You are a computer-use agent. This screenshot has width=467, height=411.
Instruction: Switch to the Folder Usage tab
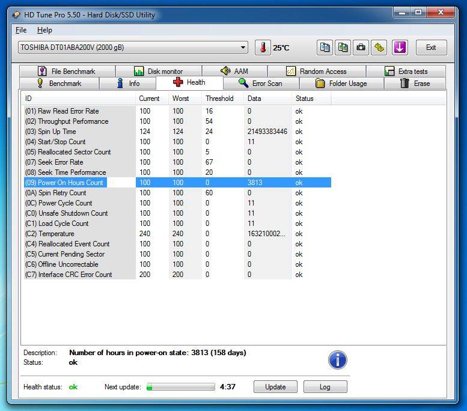tap(341, 83)
